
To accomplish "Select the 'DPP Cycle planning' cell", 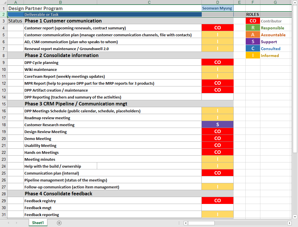I will coord(113,63).
